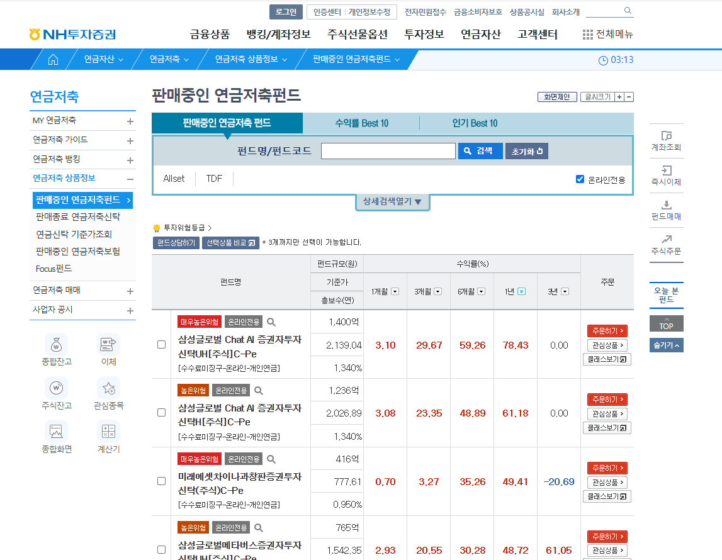Order the first fund via 주문하기 button
This screenshot has width=722, height=560.
pos(606,329)
